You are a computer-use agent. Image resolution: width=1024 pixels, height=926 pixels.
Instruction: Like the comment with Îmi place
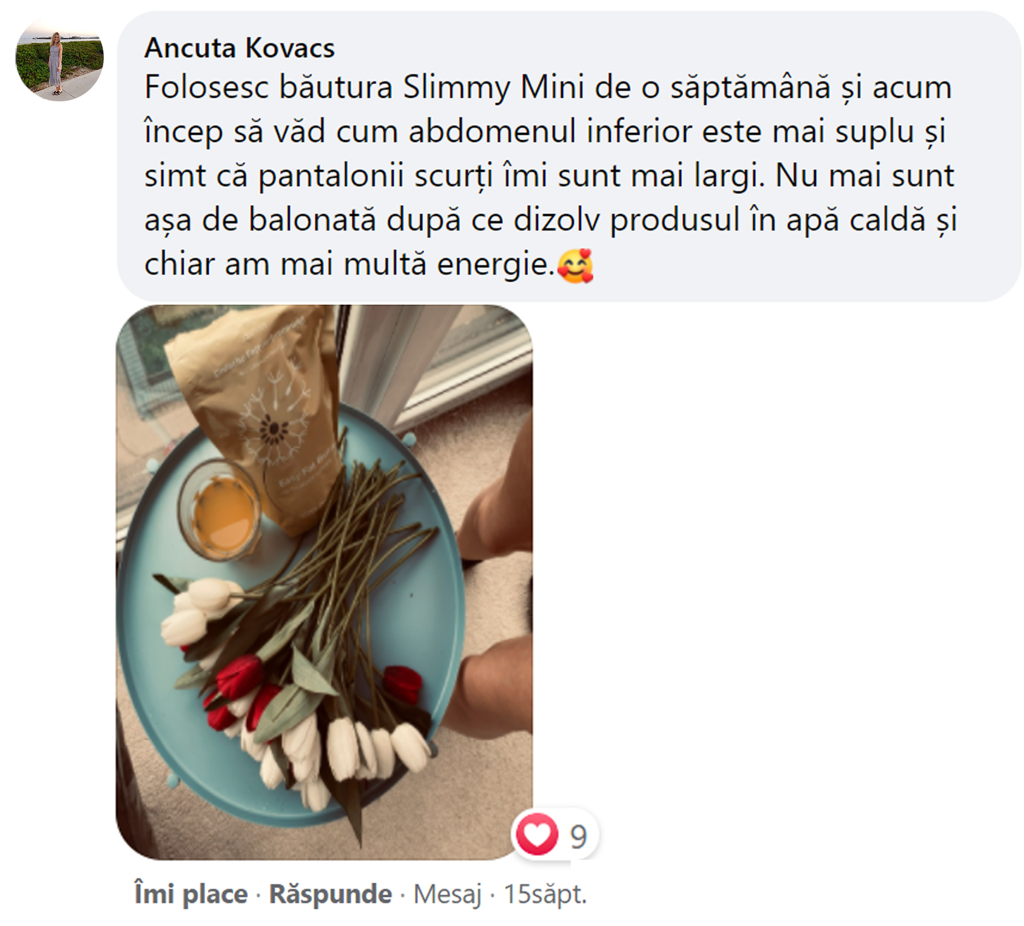190,894
